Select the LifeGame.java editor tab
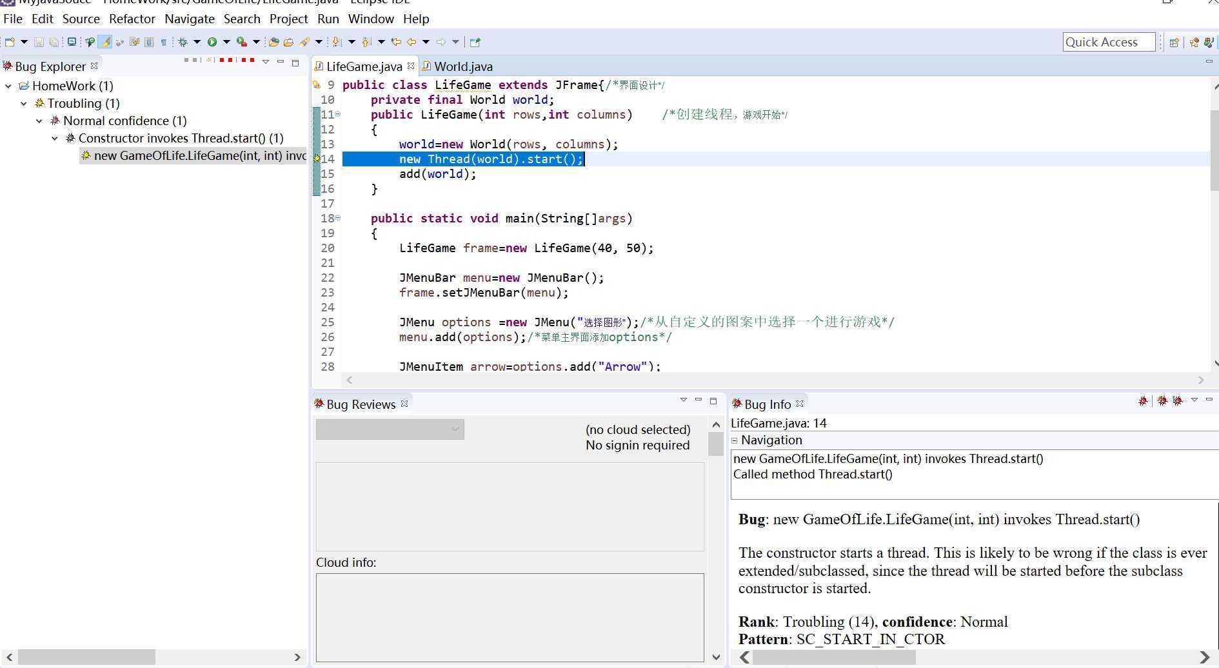1219x668 pixels. pos(364,66)
